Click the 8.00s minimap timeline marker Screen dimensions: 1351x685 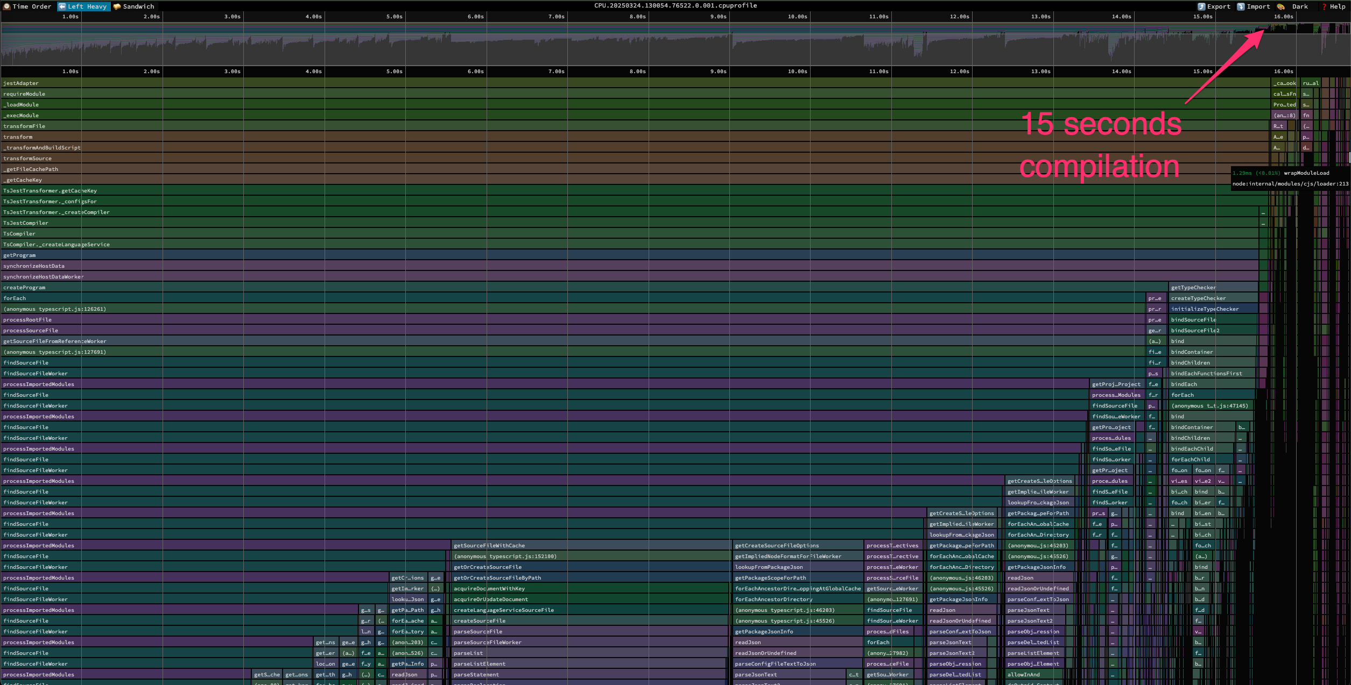pos(637,17)
